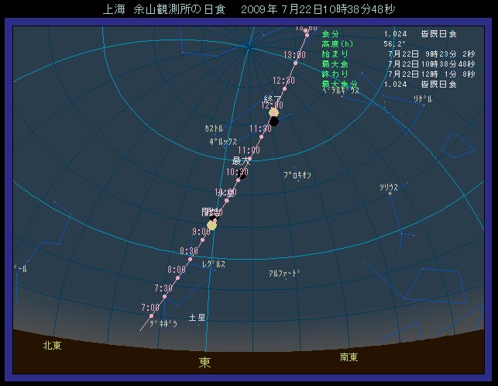Select the 8:00 time marker

tap(177, 278)
